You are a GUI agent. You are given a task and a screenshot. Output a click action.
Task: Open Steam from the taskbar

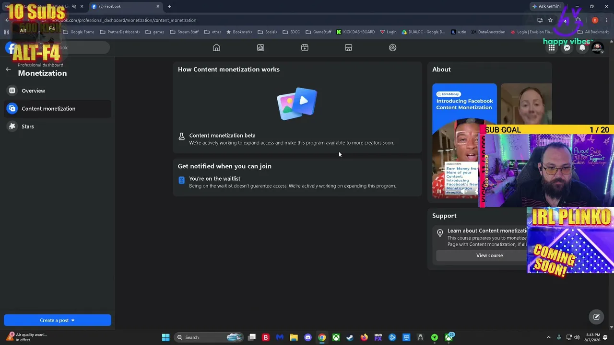click(350, 337)
